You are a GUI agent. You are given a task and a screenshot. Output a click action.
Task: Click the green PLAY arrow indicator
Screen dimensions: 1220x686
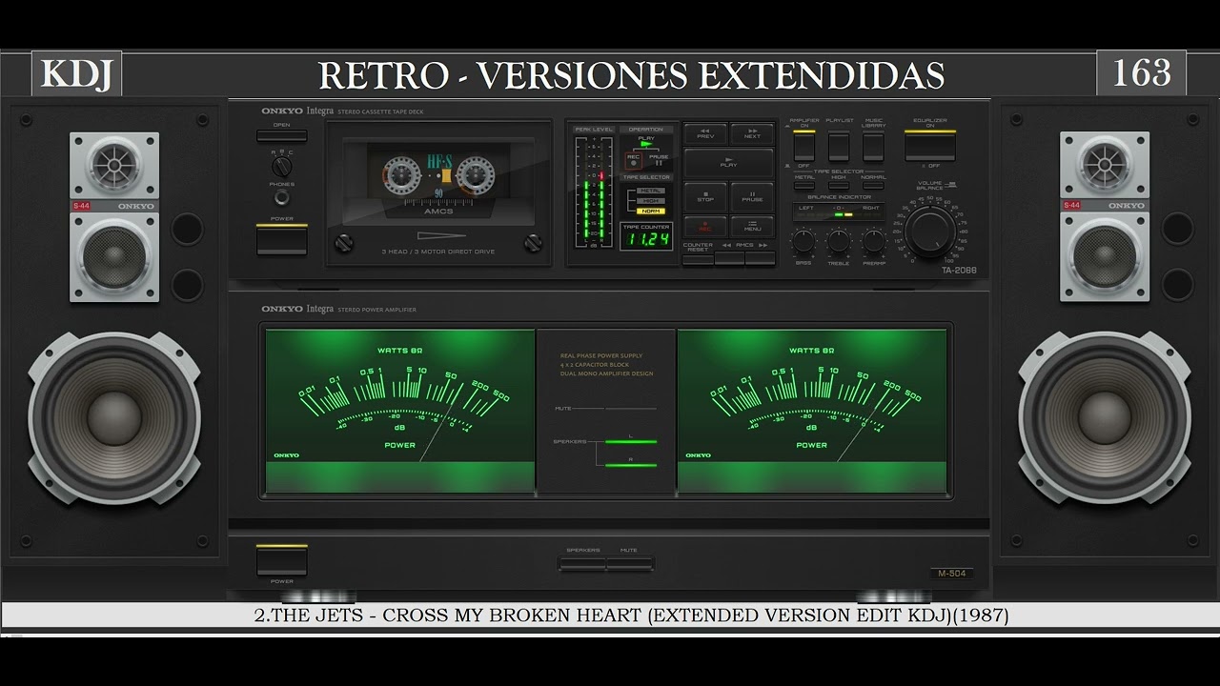pyautogui.click(x=646, y=144)
